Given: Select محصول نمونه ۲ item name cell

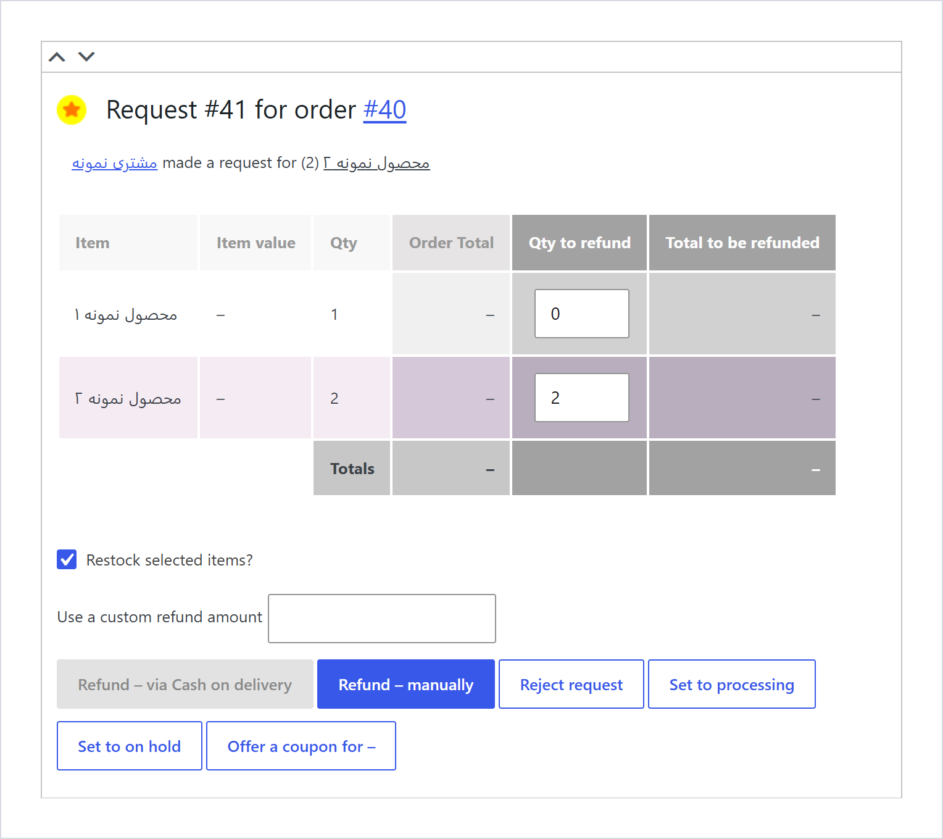Looking at the screenshot, I should (x=128, y=398).
